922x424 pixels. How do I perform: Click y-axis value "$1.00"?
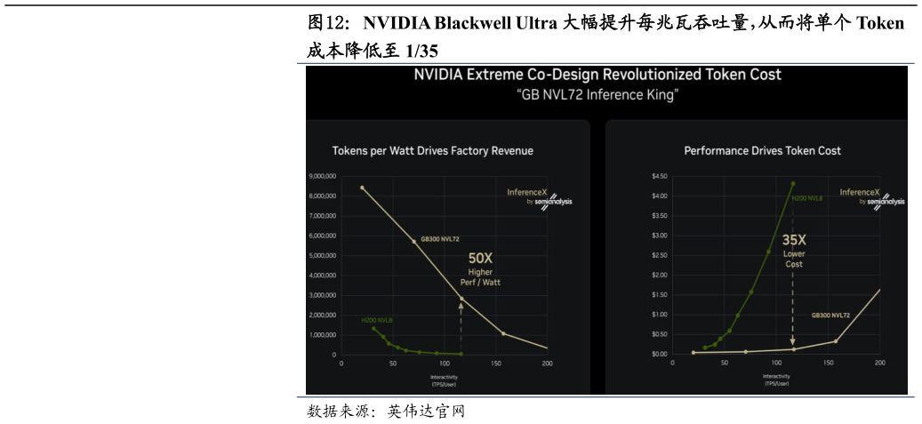point(659,315)
